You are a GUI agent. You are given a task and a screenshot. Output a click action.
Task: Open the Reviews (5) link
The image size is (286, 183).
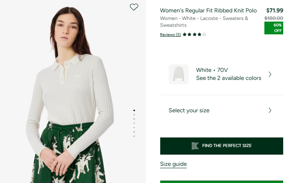[170, 35]
